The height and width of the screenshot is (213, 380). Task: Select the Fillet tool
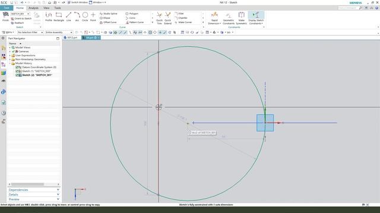point(179,14)
